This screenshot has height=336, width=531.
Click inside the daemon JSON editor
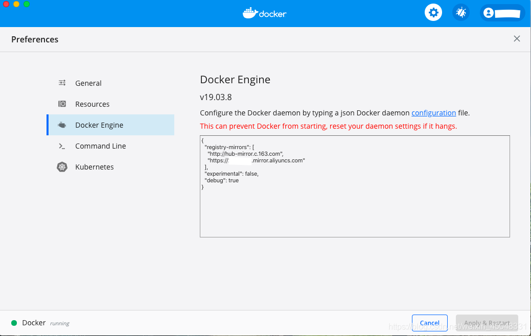click(x=355, y=186)
